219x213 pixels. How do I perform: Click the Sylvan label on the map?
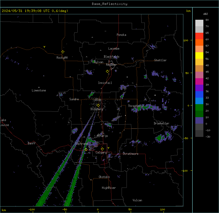click(98, 62)
